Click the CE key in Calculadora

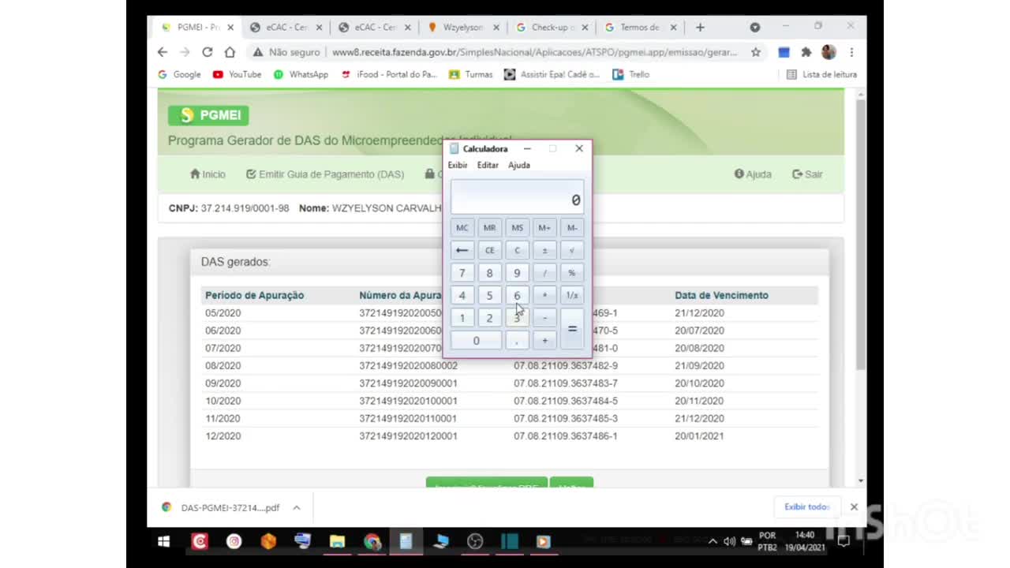[489, 250]
